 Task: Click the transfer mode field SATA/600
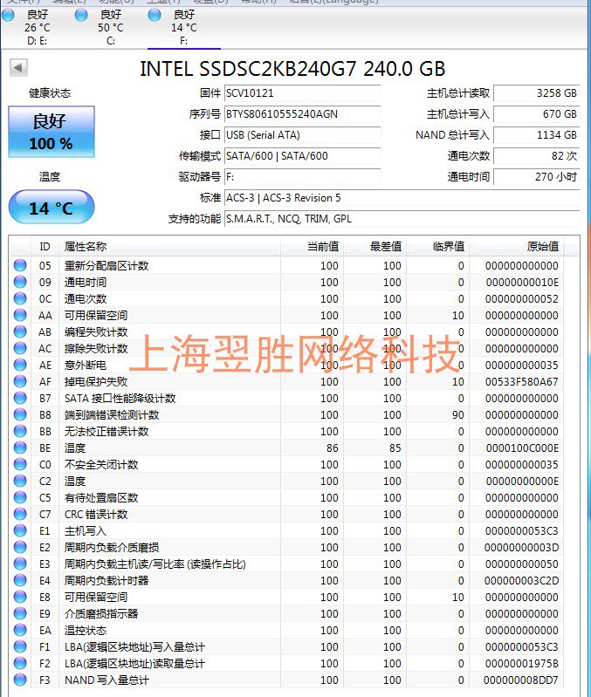[x=302, y=156]
